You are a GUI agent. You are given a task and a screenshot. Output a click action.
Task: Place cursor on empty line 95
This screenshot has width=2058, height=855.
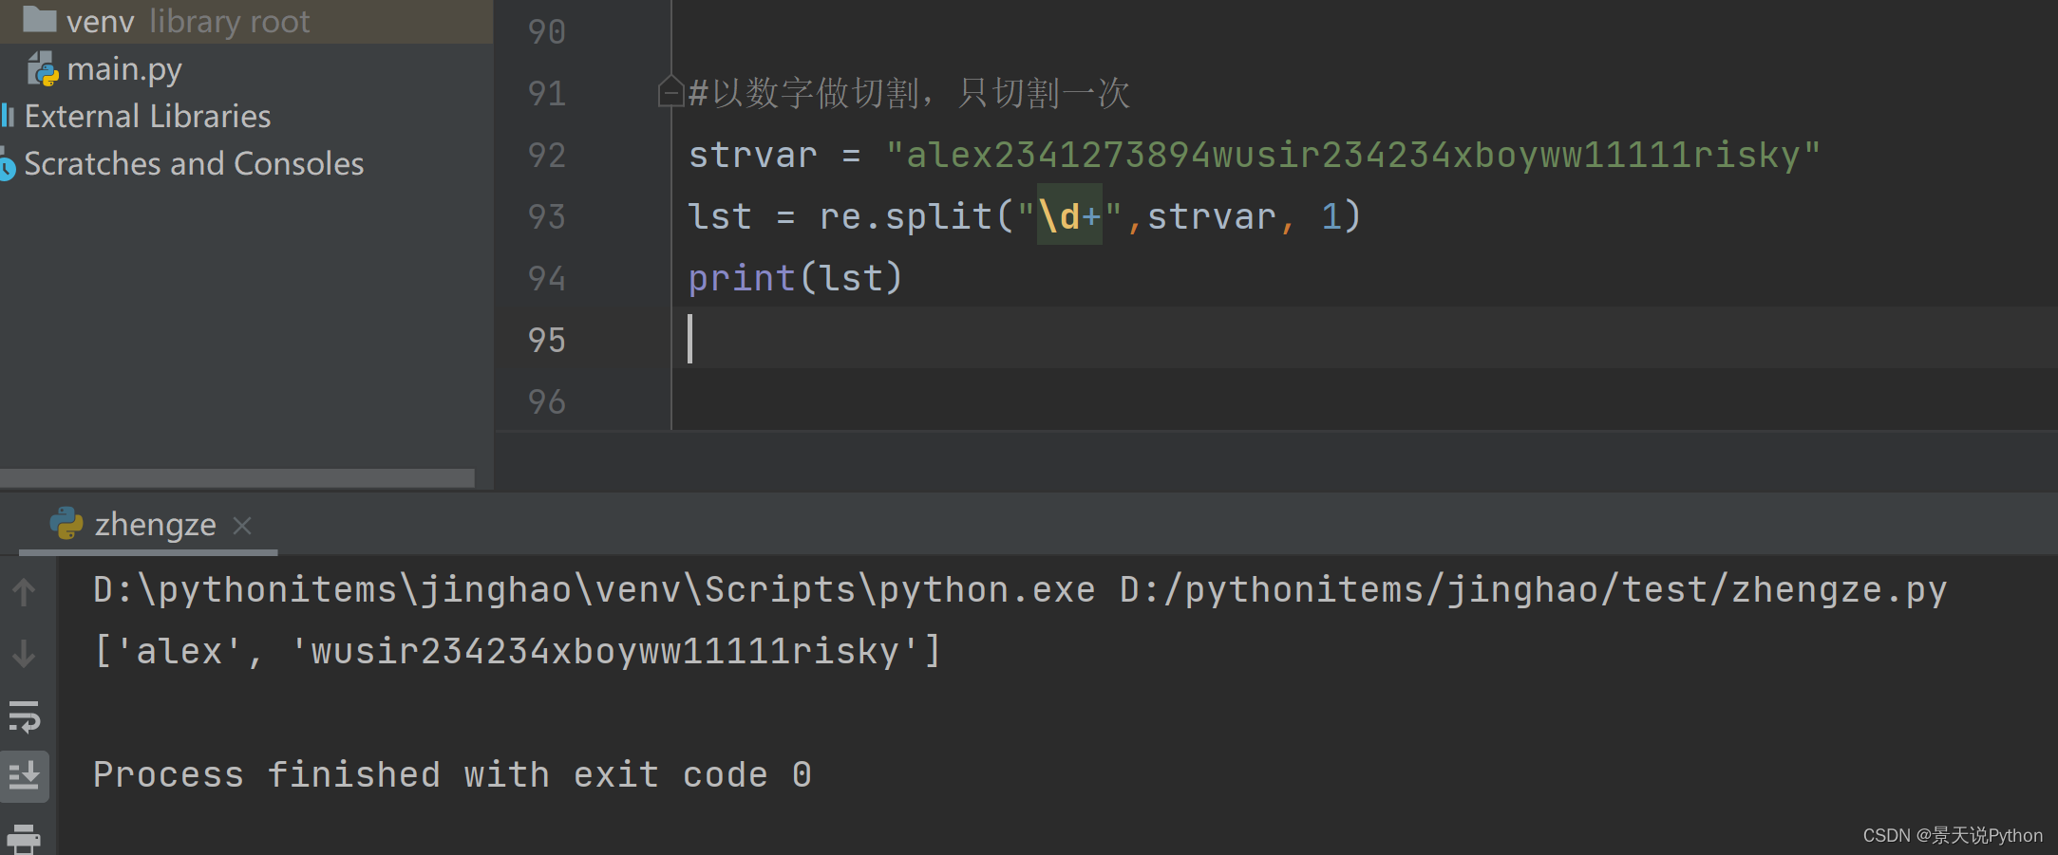tap(1364, 338)
